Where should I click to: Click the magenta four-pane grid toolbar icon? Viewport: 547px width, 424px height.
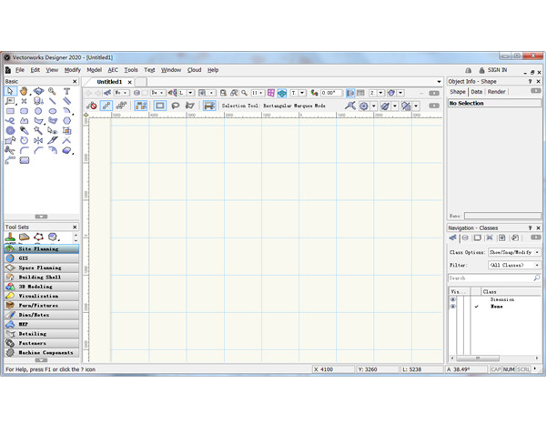coord(271,93)
